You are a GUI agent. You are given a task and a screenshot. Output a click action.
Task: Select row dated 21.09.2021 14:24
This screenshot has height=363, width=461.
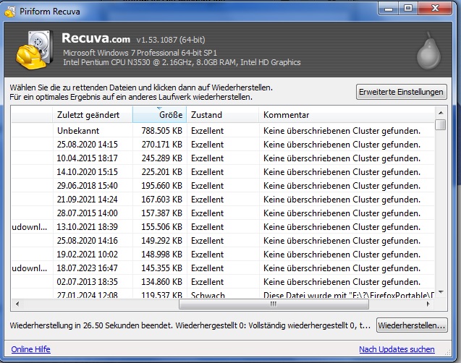223,200
